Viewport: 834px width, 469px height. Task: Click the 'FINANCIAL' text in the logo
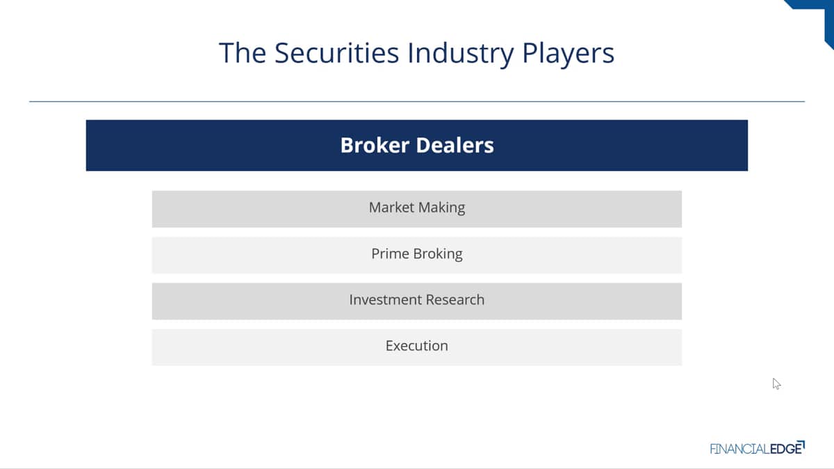(739, 449)
